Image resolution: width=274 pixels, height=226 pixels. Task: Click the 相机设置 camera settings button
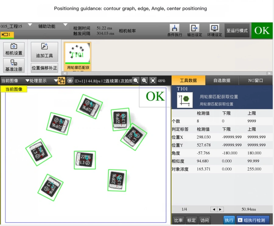(x=14, y=49)
